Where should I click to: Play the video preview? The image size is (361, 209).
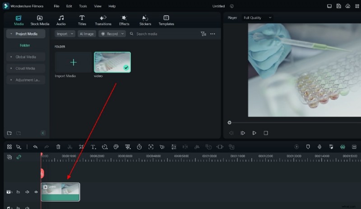pos(254,133)
